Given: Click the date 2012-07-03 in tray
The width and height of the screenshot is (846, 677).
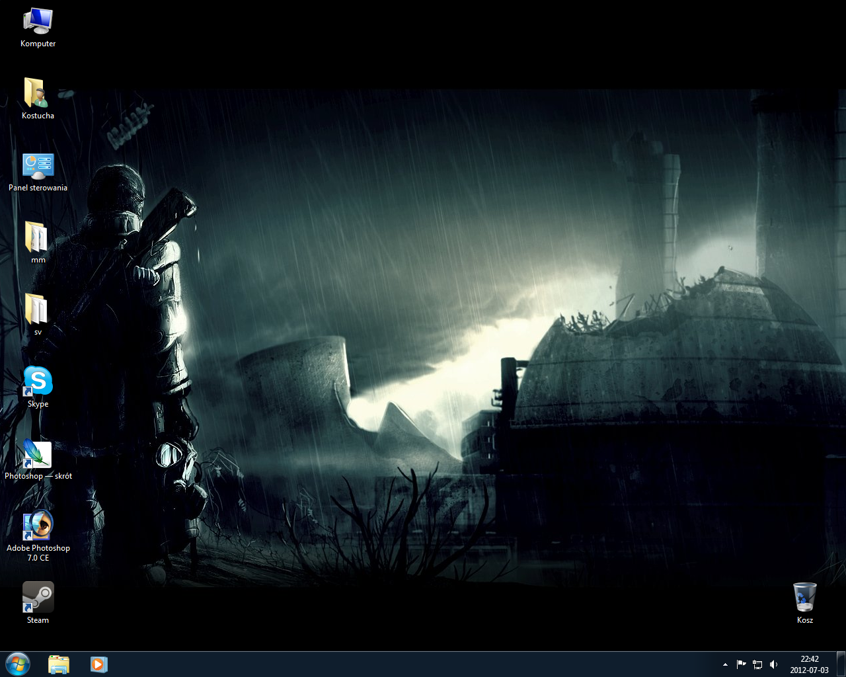Looking at the screenshot, I should pos(810,670).
